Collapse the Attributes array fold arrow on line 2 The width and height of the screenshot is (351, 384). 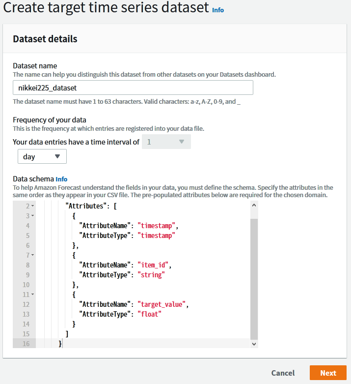32,206
